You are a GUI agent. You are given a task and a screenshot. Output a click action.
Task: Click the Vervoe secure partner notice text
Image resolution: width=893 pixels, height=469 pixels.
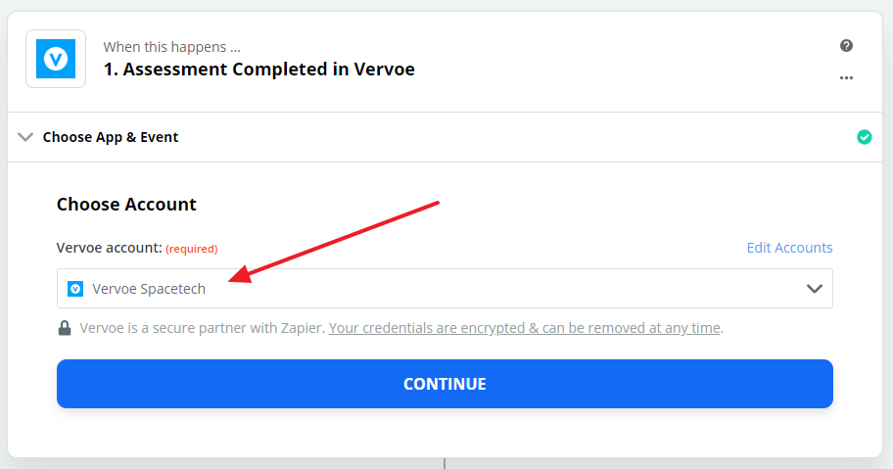(x=202, y=328)
